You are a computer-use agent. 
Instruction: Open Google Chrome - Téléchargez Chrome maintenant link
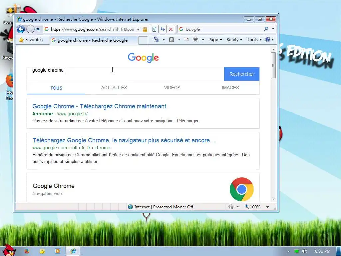click(99, 106)
